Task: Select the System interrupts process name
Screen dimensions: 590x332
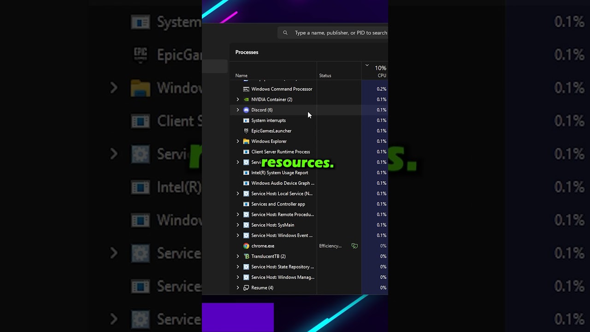Action: 268,120
